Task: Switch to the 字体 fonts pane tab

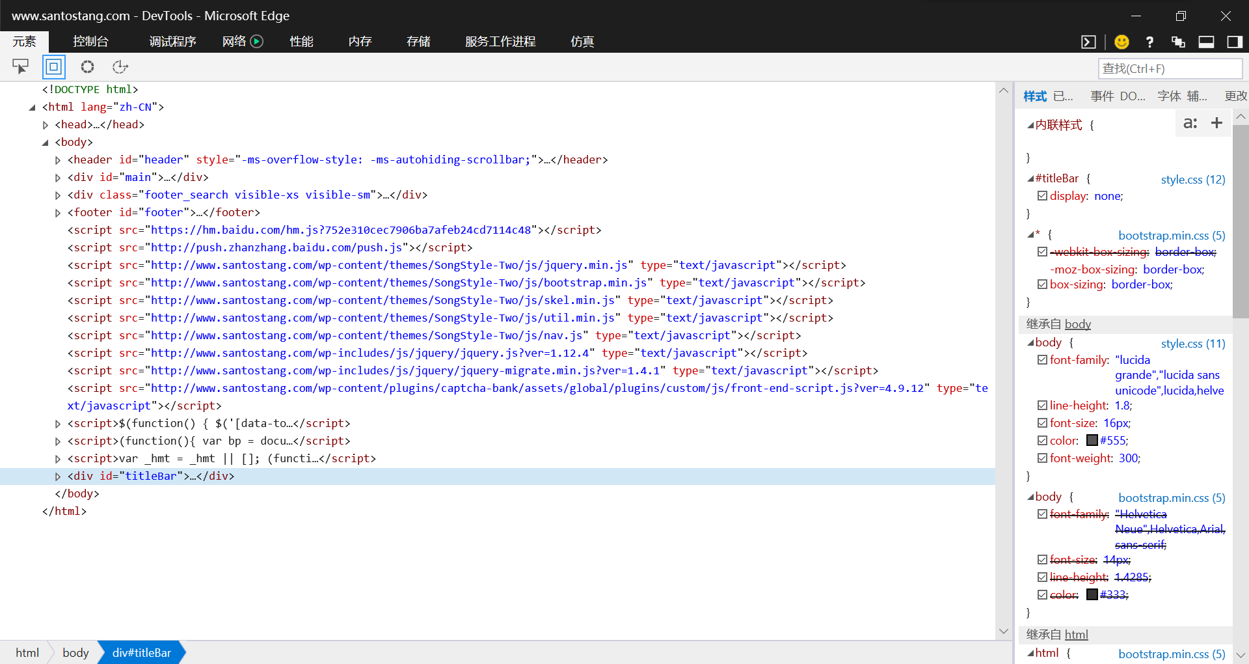Action: coord(1169,96)
